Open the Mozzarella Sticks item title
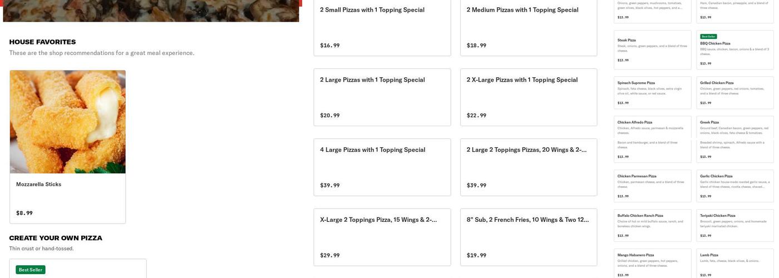Screen dimensions: 779x278 coord(39,185)
